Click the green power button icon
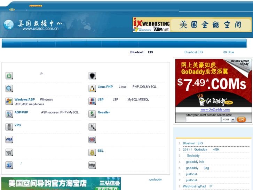Image resolution: width=253 pixels, height=190 pixels. click(x=9, y=76)
